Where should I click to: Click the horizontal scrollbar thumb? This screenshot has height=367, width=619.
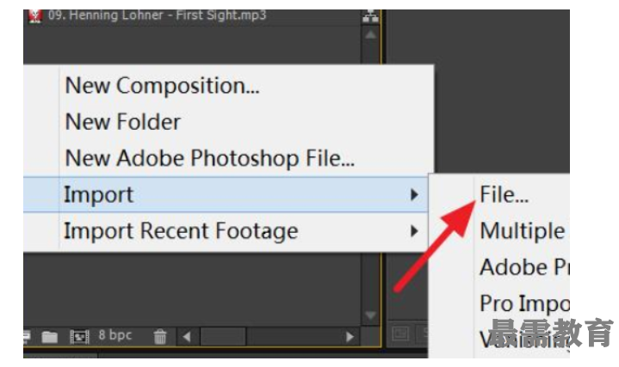click(x=223, y=337)
